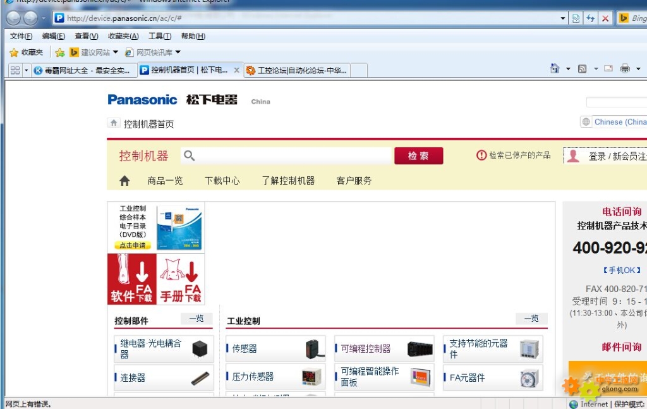
Task: Click 了解控制机器 in navigation bar
Action: point(288,181)
